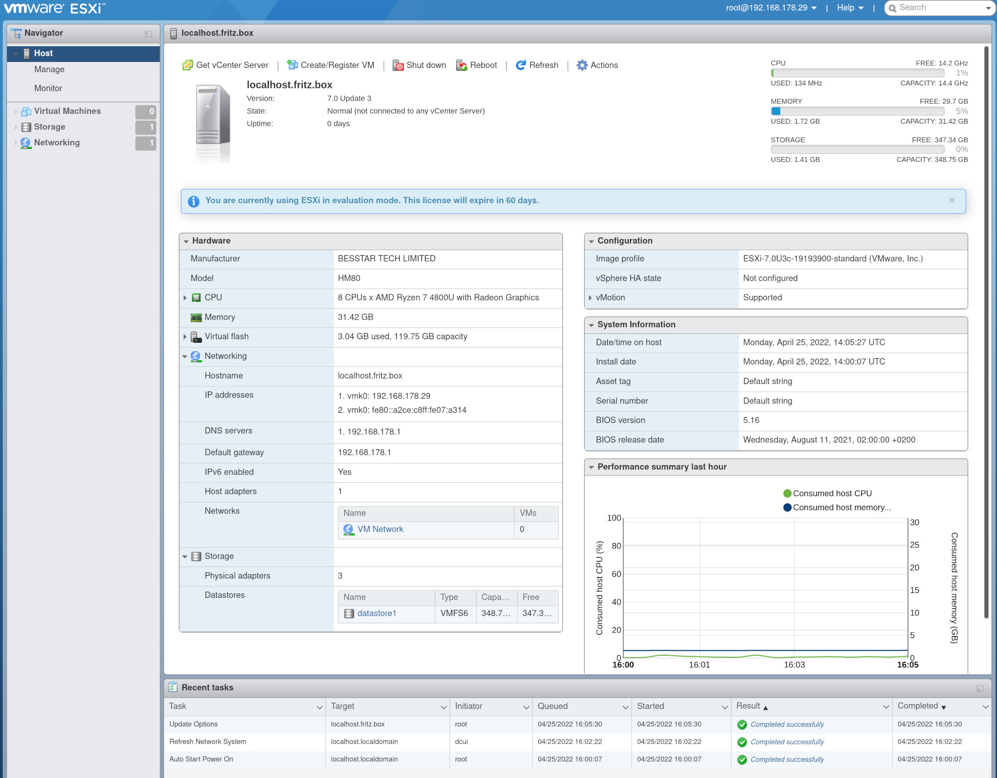Click the Create/Register VM icon
Screen dimensions: 997x778
pyautogui.click(x=292, y=65)
